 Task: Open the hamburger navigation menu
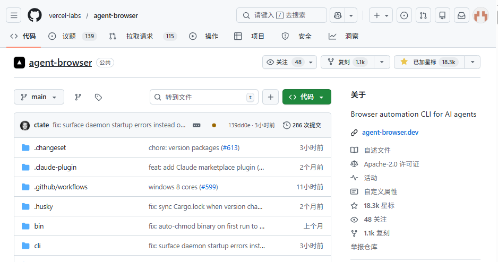point(14,15)
